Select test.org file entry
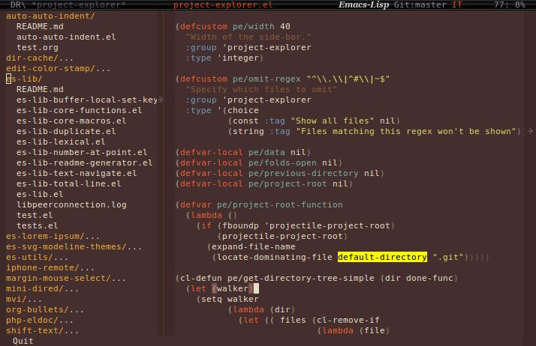Image resolution: width=536 pixels, height=346 pixels. [38, 47]
